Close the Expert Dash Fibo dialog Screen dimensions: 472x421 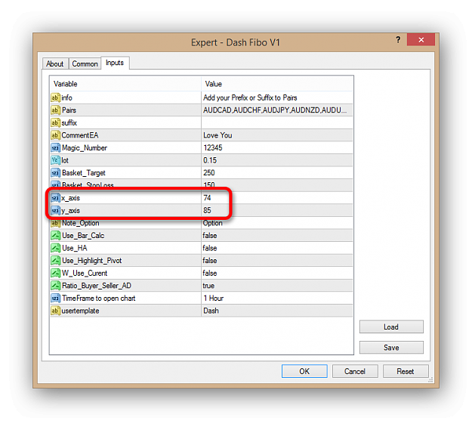click(x=421, y=39)
